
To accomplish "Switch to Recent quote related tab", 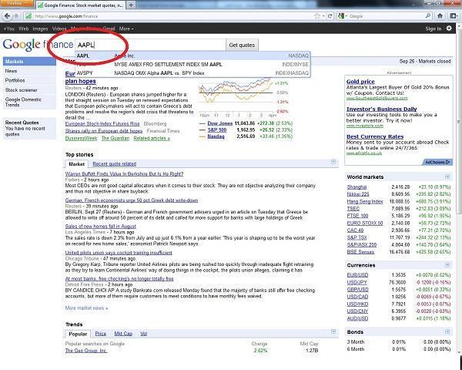I will coord(114,163).
